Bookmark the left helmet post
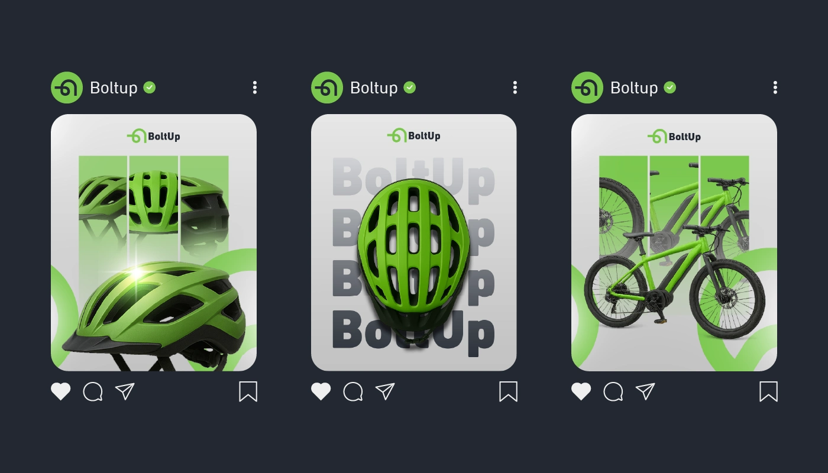The height and width of the screenshot is (473, 828). pos(248,391)
